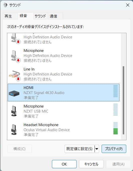Close the サウンド dialog window
133x171 pixels.
128,5
